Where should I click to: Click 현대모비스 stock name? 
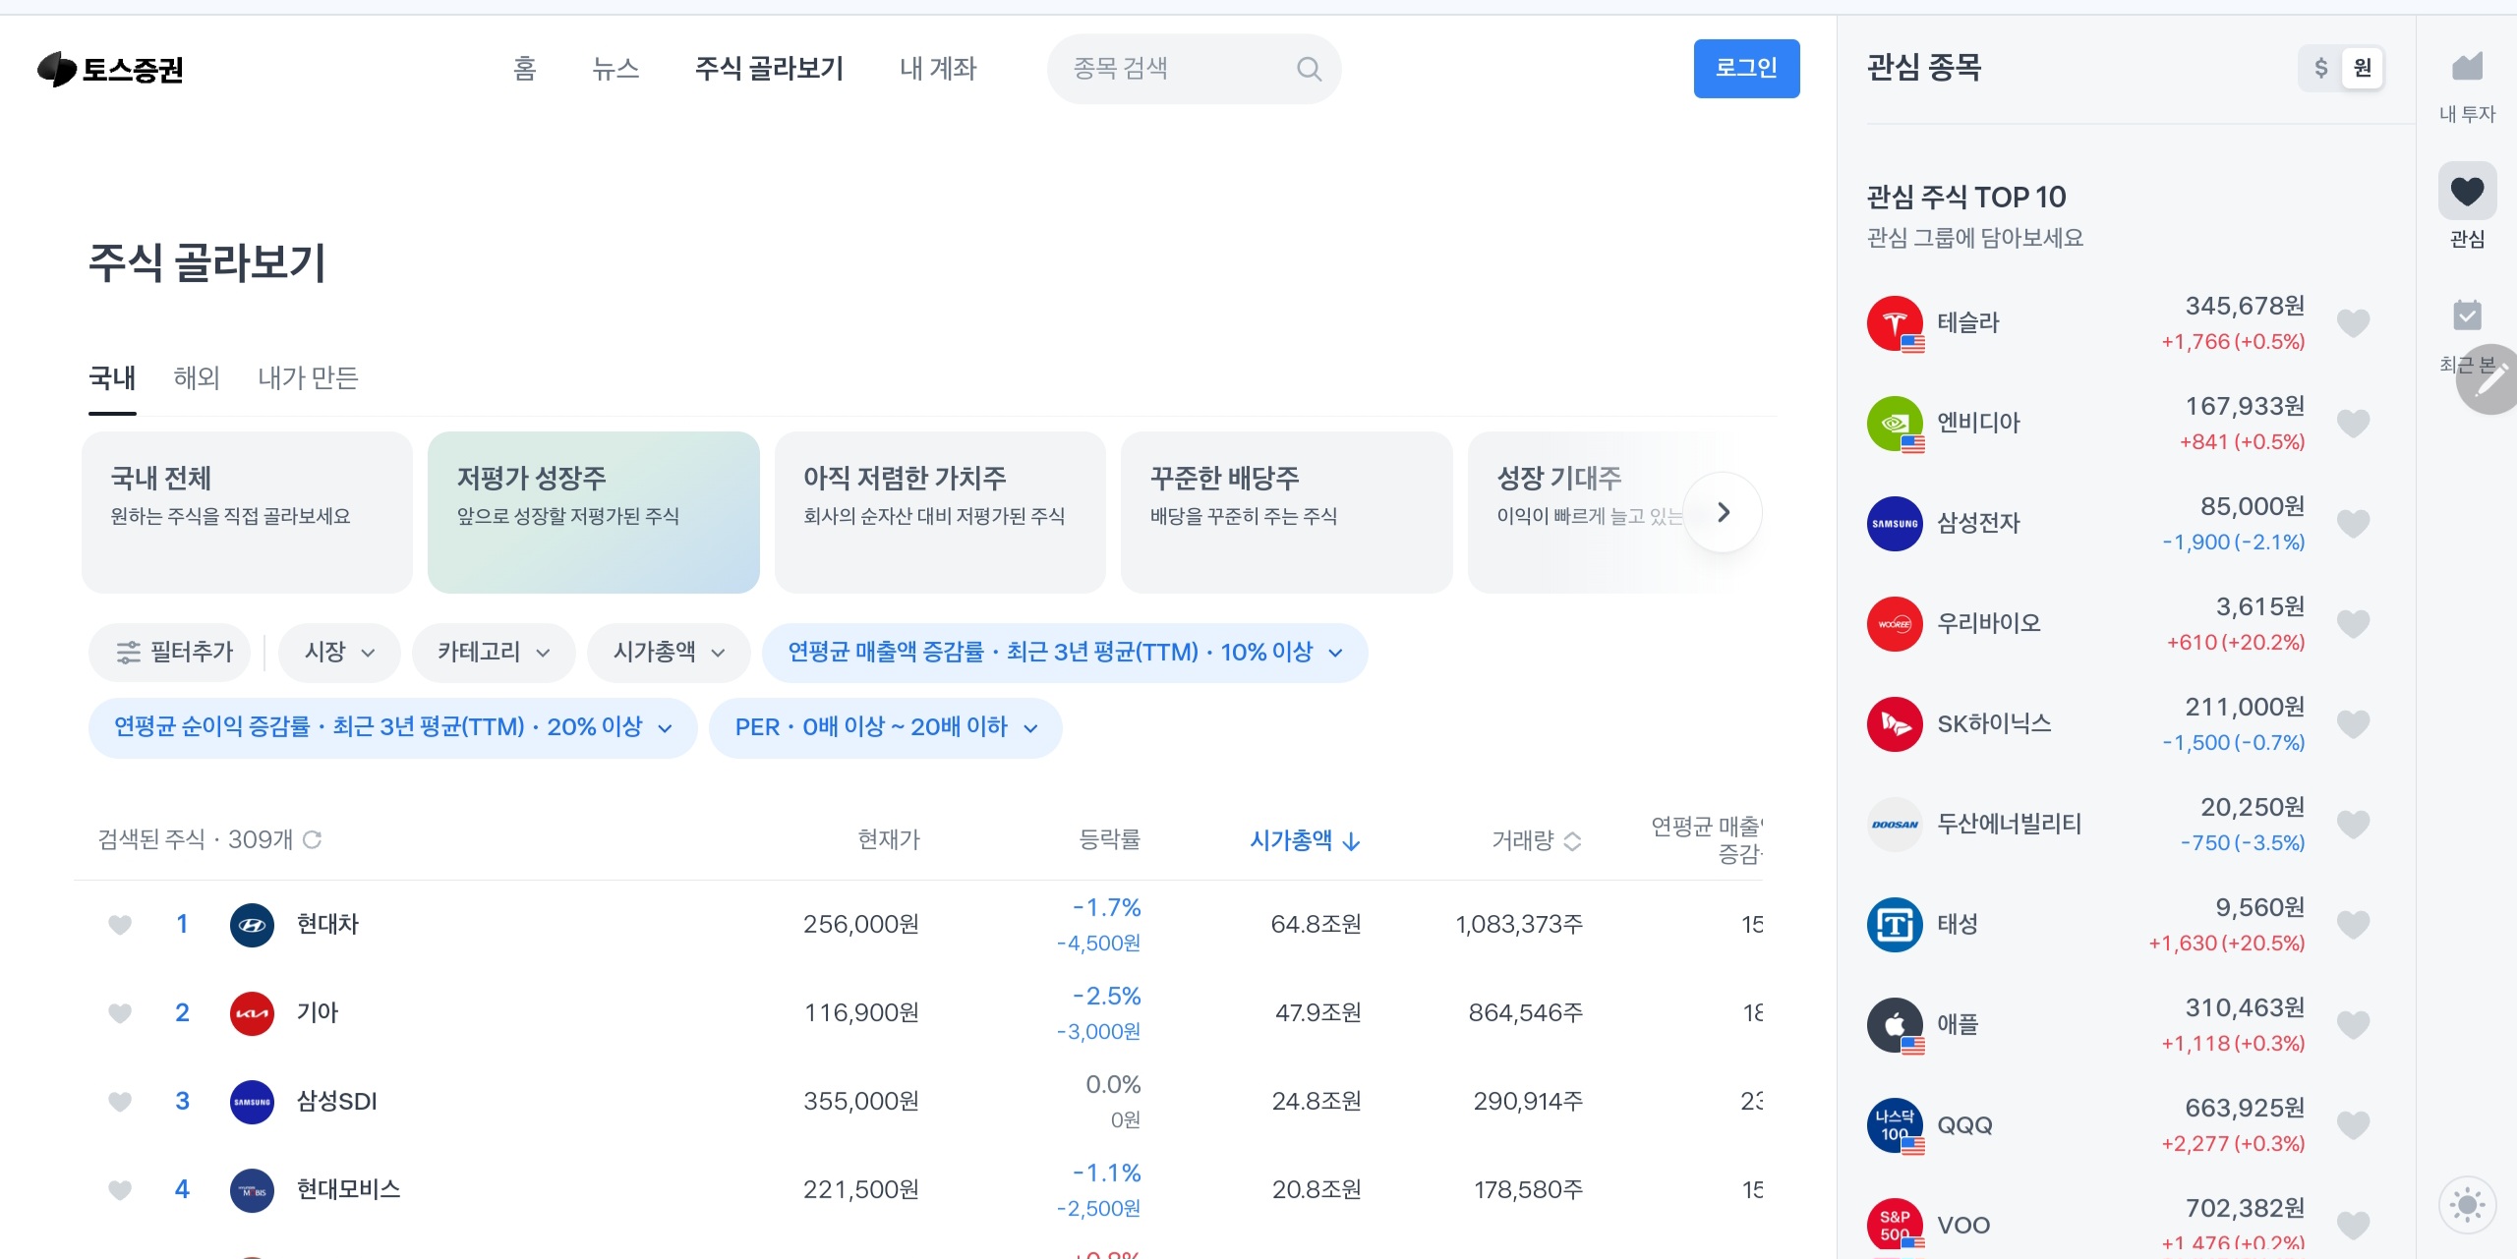pos(348,1190)
